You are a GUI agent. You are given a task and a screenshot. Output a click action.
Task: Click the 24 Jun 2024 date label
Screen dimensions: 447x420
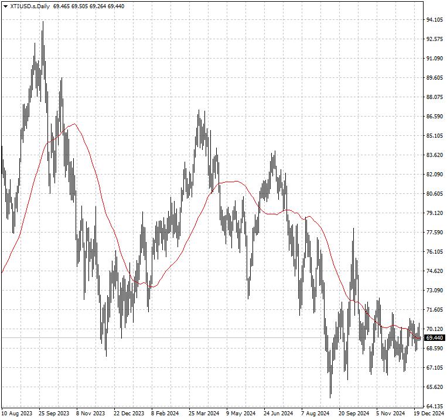tap(278, 414)
